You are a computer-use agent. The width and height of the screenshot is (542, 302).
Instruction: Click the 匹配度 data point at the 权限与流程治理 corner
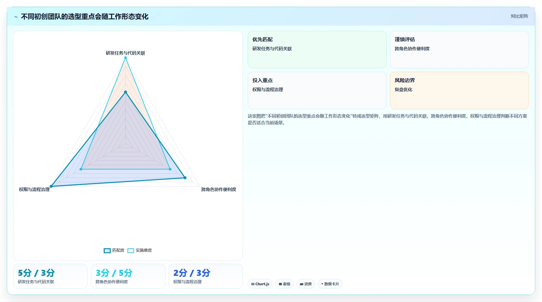51,186
